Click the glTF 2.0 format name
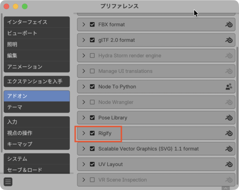This screenshot has width=239, height=190. point(117,40)
